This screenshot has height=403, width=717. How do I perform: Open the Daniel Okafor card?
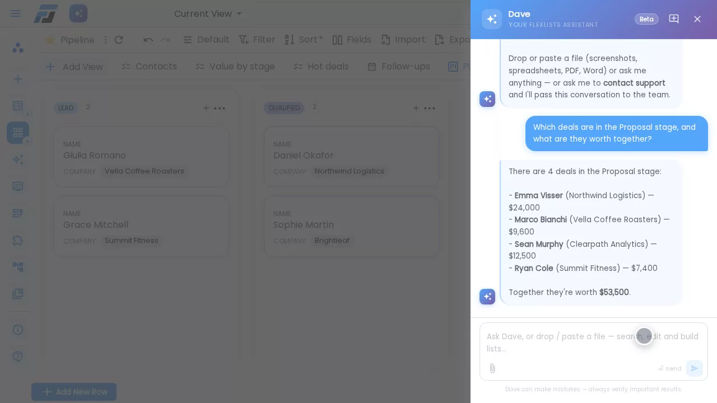click(x=351, y=157)
